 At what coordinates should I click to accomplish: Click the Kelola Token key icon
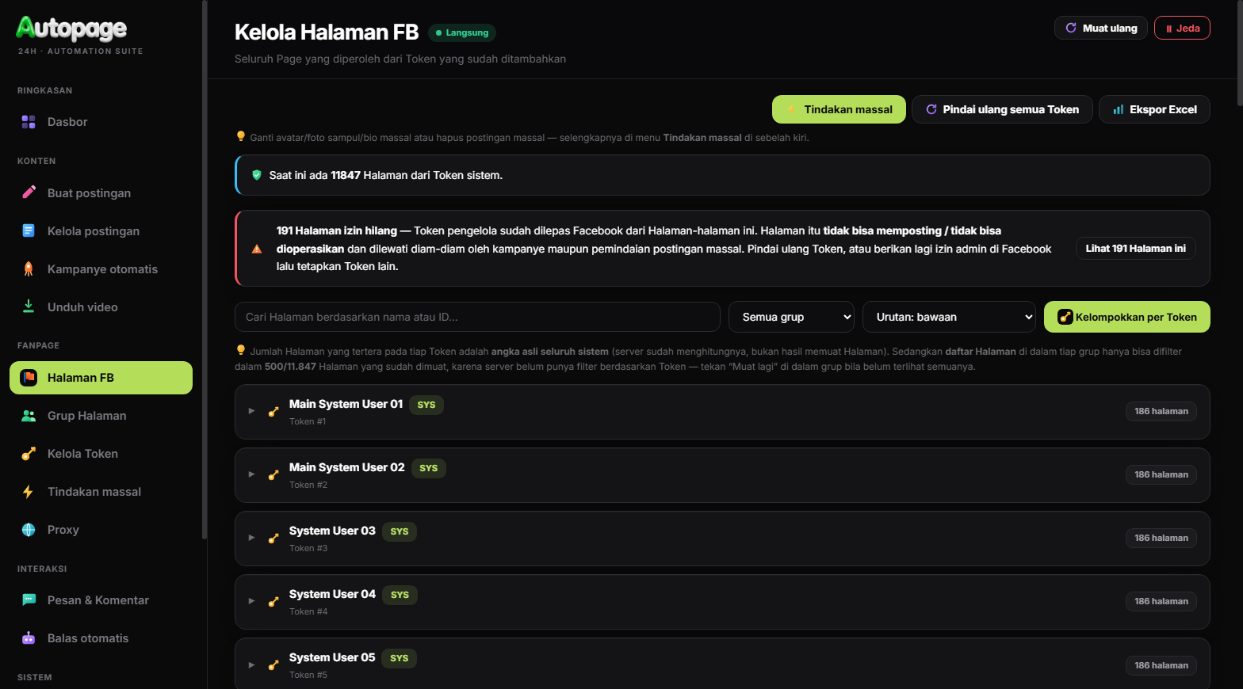[x=29, y=454]
